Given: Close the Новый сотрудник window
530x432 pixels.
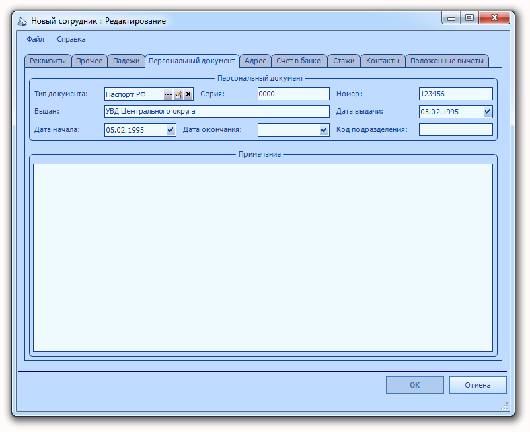Looking at the screenshot, I should (494, 18).
